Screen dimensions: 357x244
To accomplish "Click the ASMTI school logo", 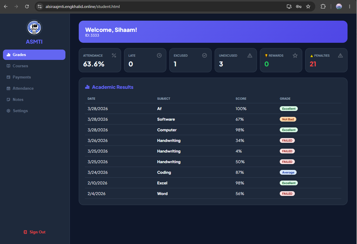I will [x=34, y=28].
